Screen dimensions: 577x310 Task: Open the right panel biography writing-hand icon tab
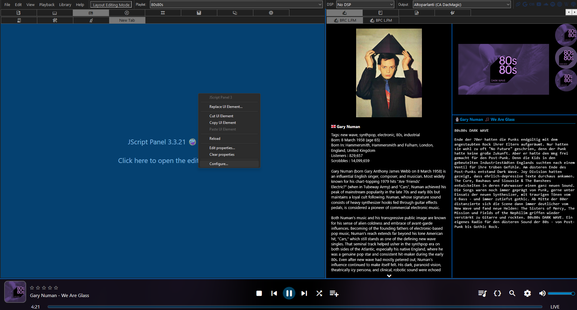coord(344,13)
